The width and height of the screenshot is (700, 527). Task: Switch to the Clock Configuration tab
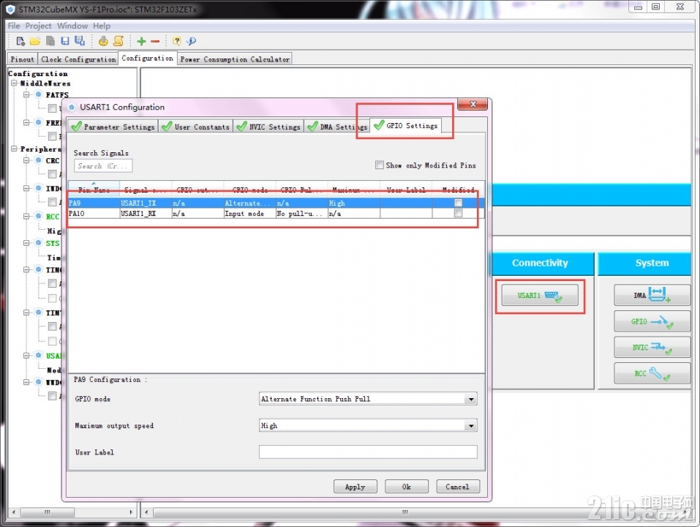click(x=78, y=59)
